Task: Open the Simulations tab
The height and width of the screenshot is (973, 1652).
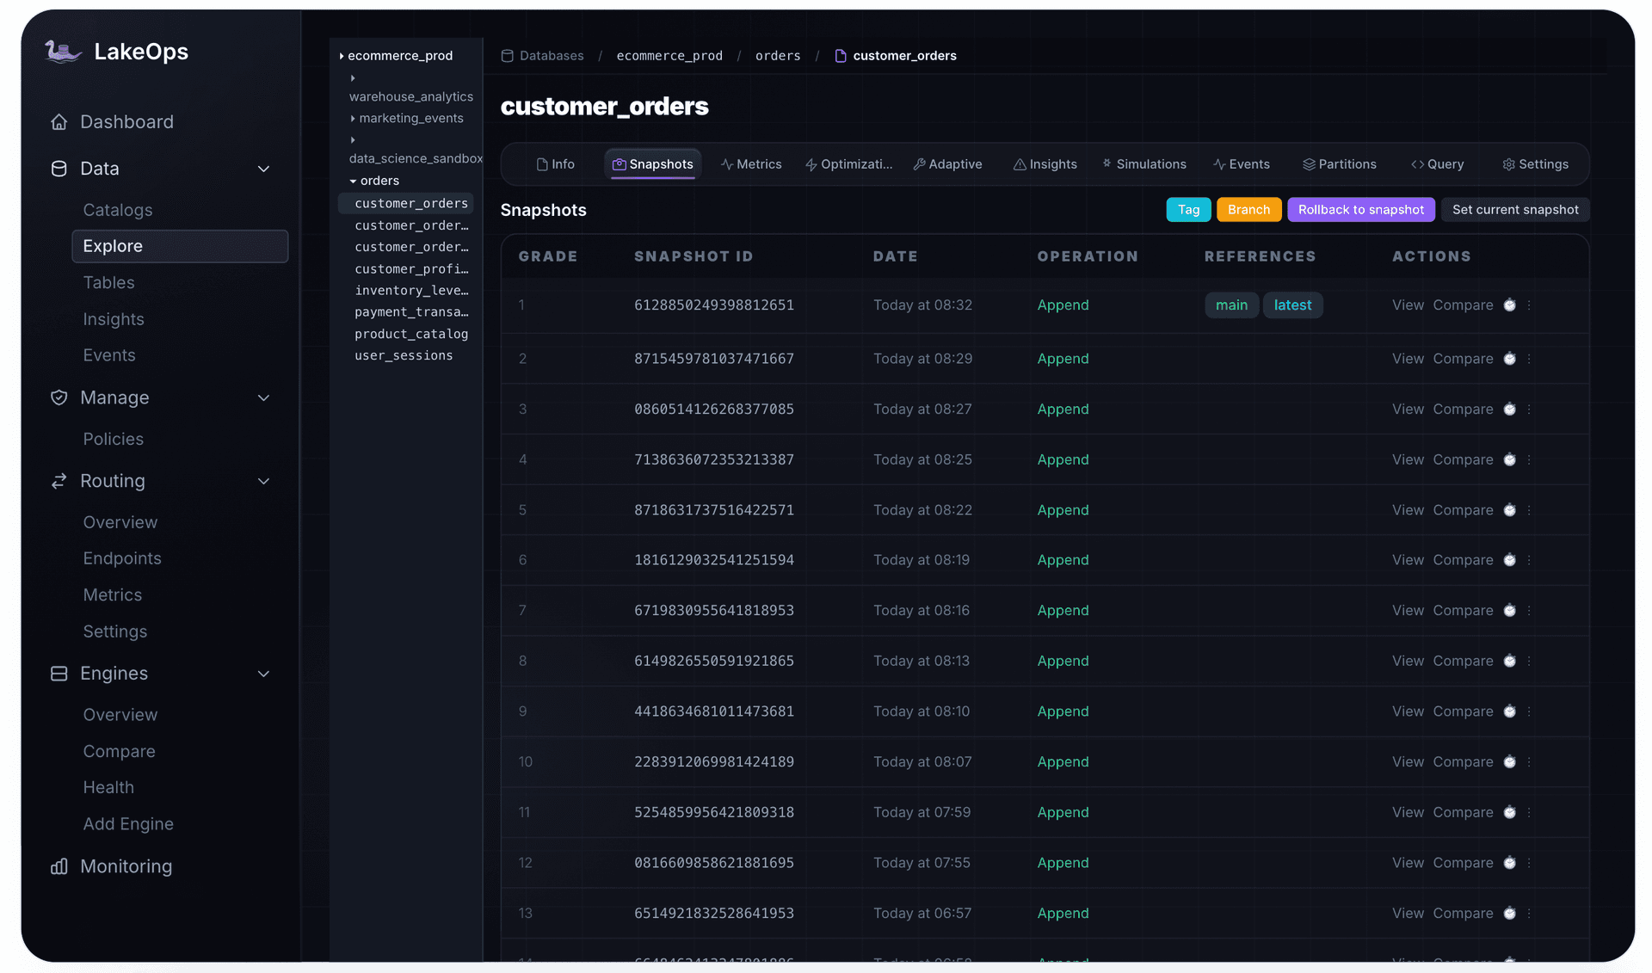Action: [x=1144, y=164]
